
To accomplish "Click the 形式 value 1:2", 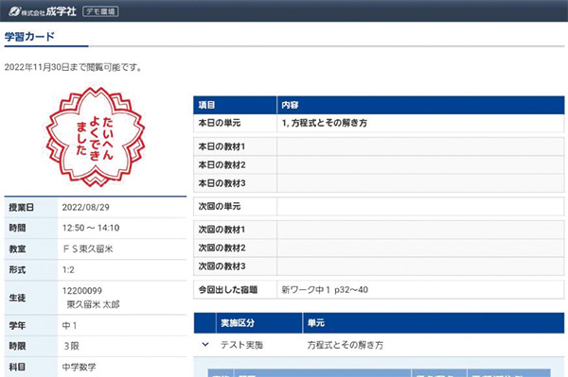I will pos(68,269).
